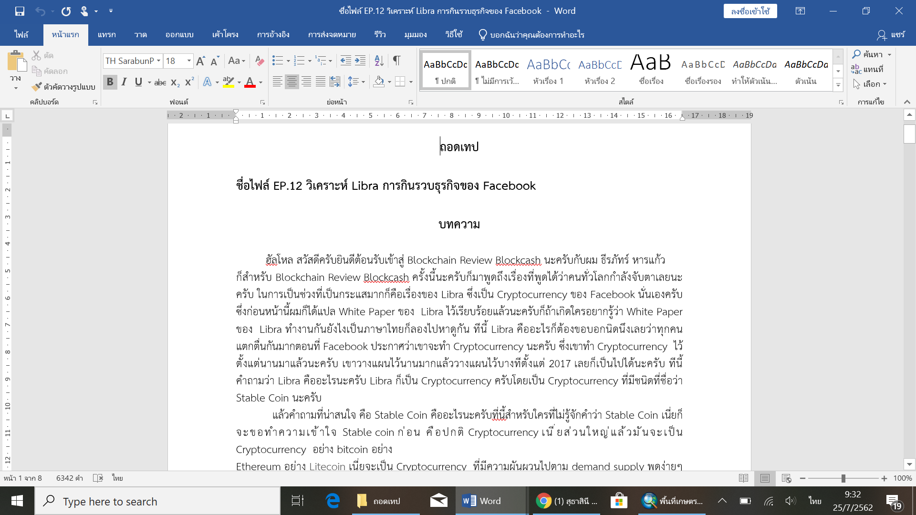Image resolution: width=916 pixels, height=515 pixels.
Task: Switch to the รีวิว Review tab
Action: coord(380,34)
